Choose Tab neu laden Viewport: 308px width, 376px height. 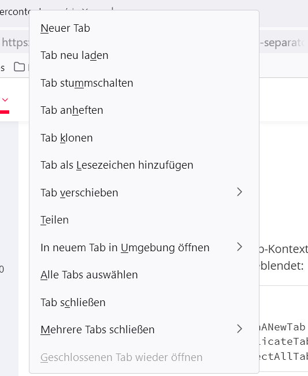pyautogui.click(x=144, y=55)
